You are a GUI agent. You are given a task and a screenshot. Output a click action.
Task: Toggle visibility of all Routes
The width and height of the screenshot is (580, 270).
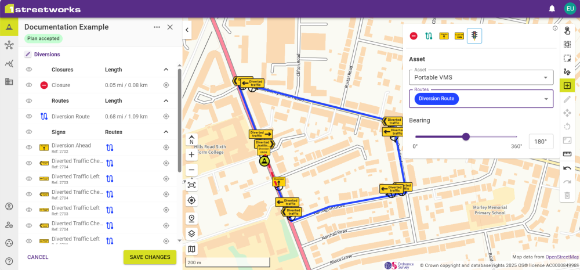pos(29,100)
